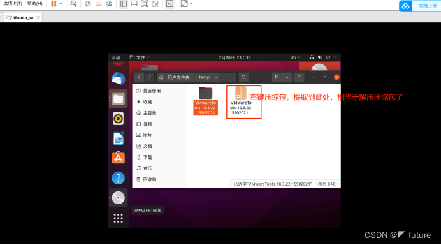Select 音乐 music in sidebar
Viewport: 441px width, 245px height.
pos(159,168)
